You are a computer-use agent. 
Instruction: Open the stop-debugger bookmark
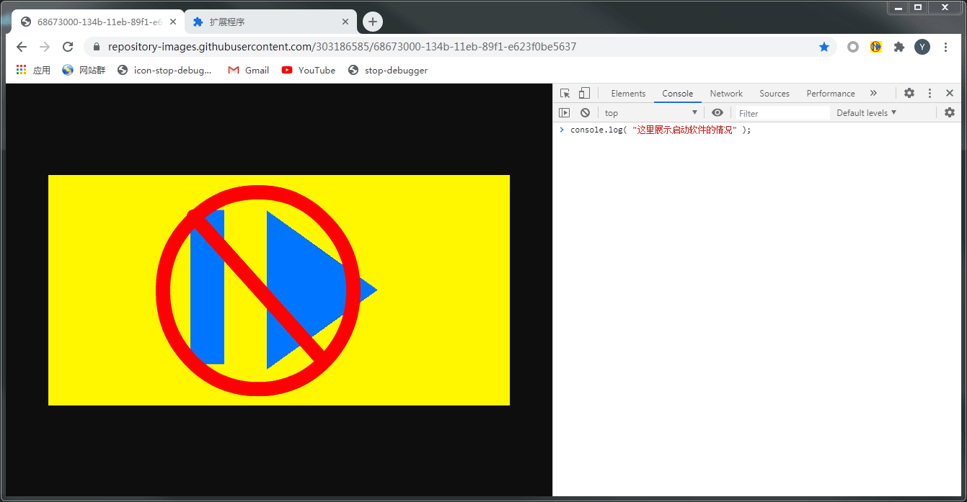click(x=388, y=70)
